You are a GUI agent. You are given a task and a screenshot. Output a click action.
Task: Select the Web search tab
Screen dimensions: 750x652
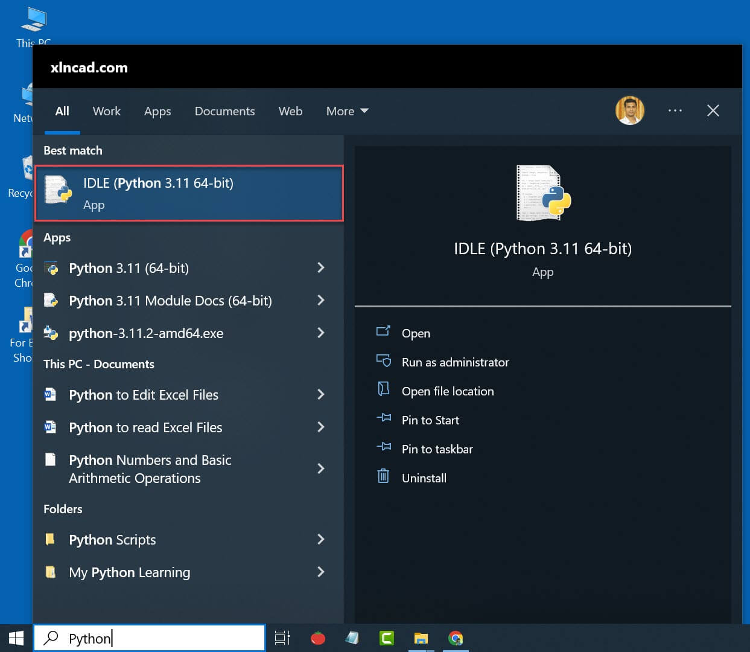pos(290,111)
